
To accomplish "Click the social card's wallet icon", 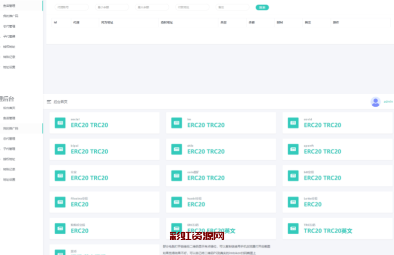I will click(60, 123).
